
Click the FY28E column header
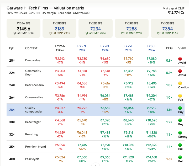coord(105,48)
